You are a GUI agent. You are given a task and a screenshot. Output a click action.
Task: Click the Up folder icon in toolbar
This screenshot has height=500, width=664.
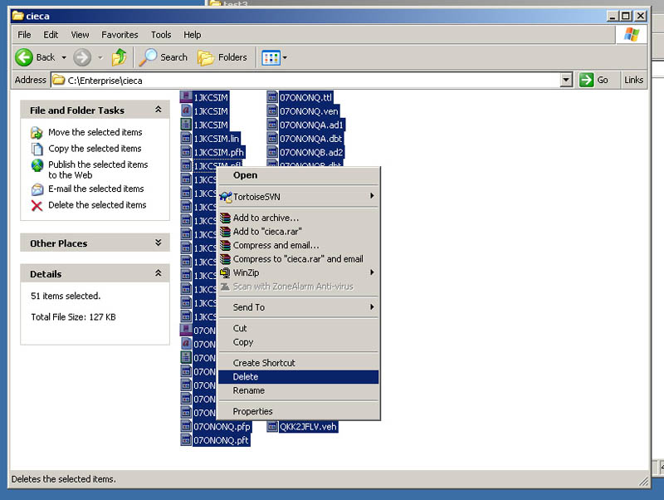[120, 57]
